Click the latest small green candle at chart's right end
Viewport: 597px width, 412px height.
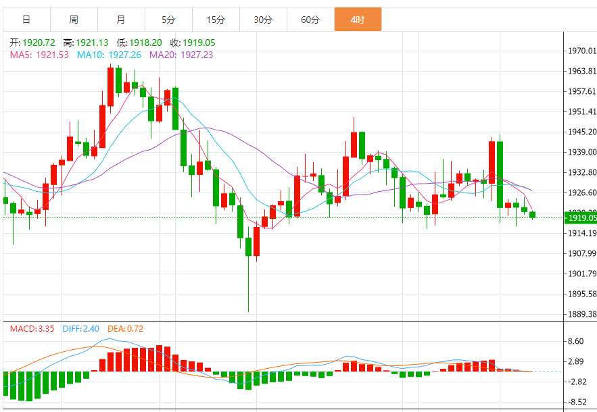pyautogui.click(x=532, y=215)
